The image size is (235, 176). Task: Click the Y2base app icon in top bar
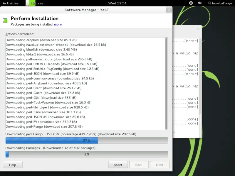click(31, 3)
